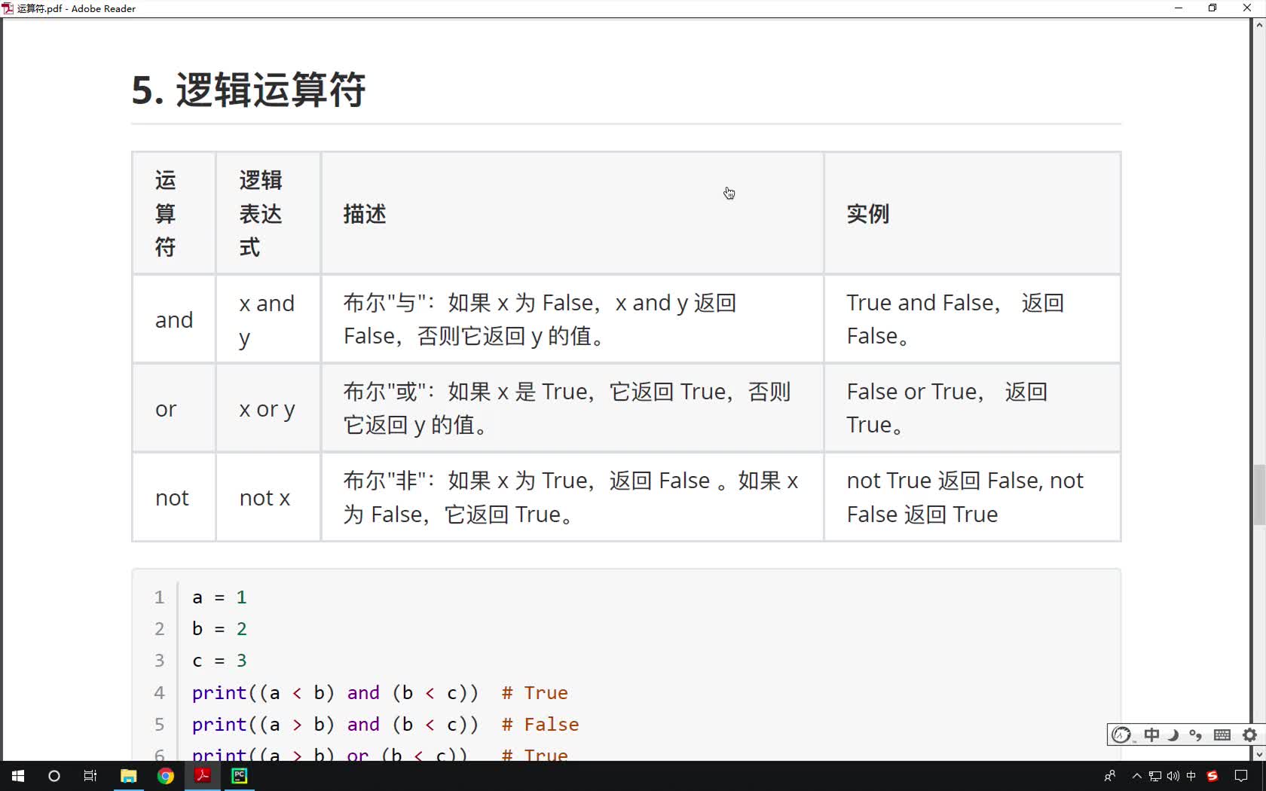Click the '# False' comment on line 5
The width and height of the screenshot is (1266, 791).
pyautogui.click(x=540, y=725)
